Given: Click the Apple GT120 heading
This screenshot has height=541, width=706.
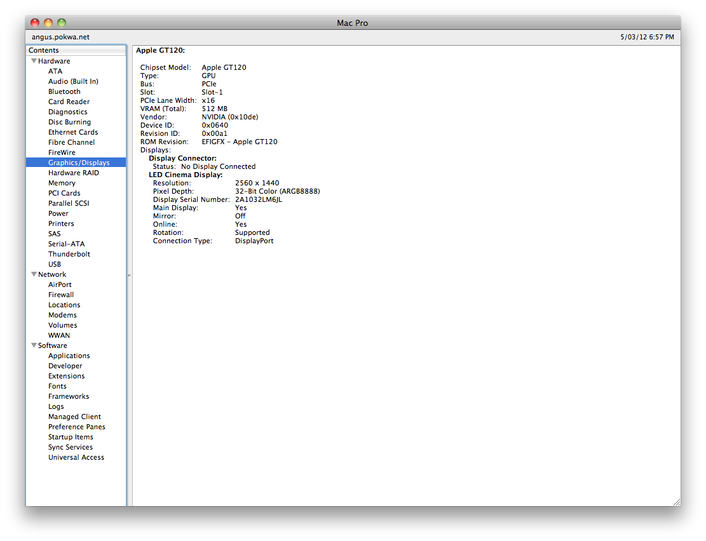Looking at the screenshot, I should click(x=160, y=50).
